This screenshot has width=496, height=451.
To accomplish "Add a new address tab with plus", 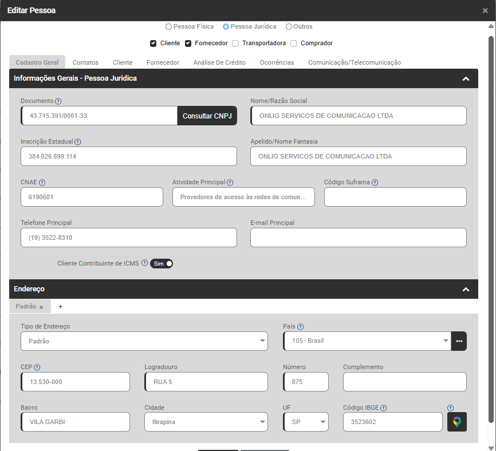I will (60, 307).
